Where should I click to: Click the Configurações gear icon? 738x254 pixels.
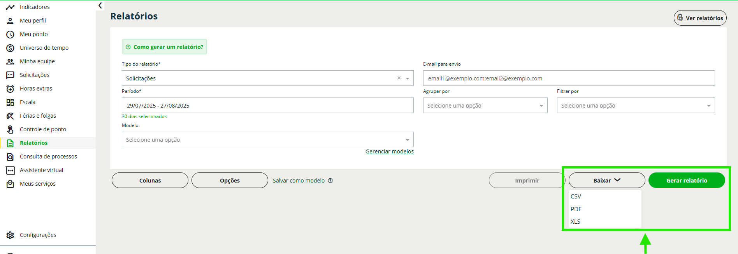coord(10,235)
